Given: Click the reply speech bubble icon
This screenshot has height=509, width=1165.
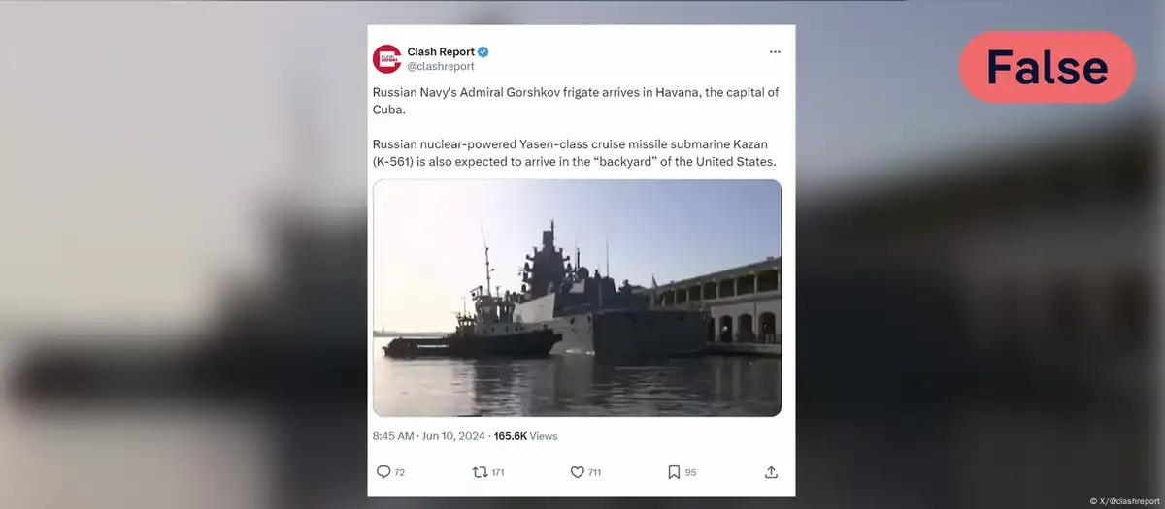Looking at the screenshot, I should [x=383, y=472].
